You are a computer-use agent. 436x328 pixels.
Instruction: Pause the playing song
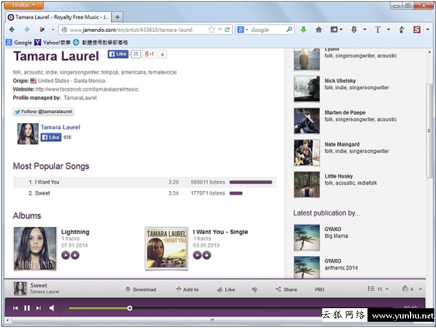tap(27, 308)
